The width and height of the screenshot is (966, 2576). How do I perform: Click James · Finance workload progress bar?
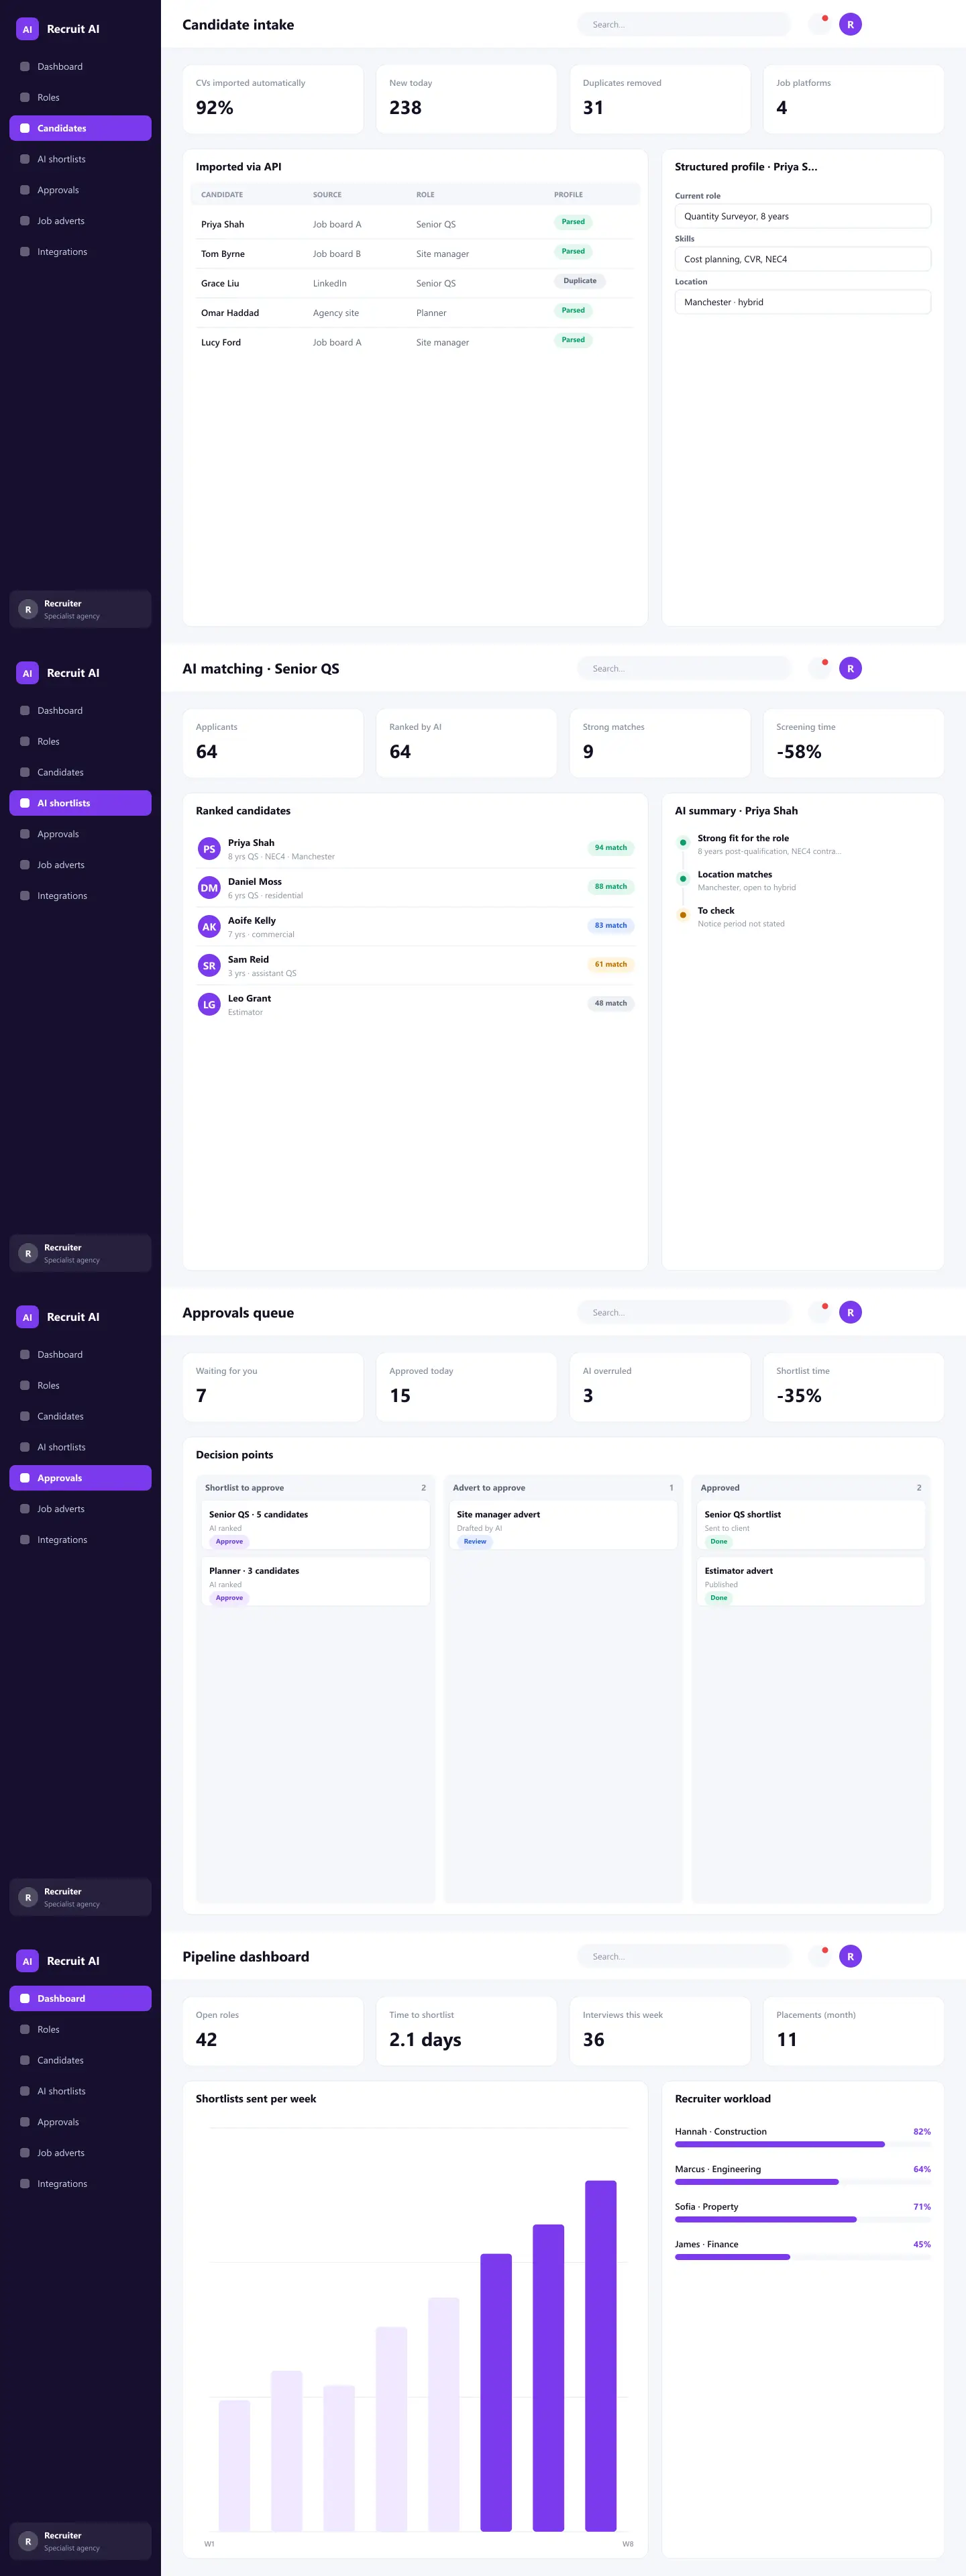803,2257
